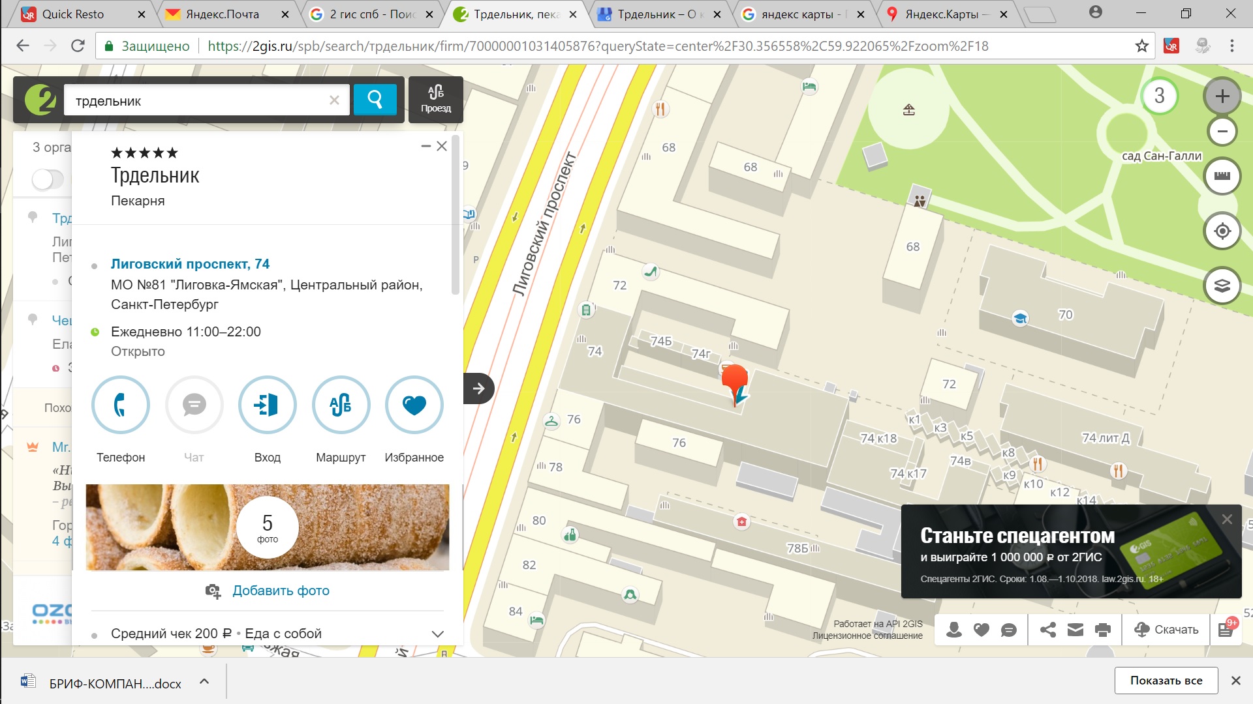Add to Избранное with the heart icon

click(414, 405)
